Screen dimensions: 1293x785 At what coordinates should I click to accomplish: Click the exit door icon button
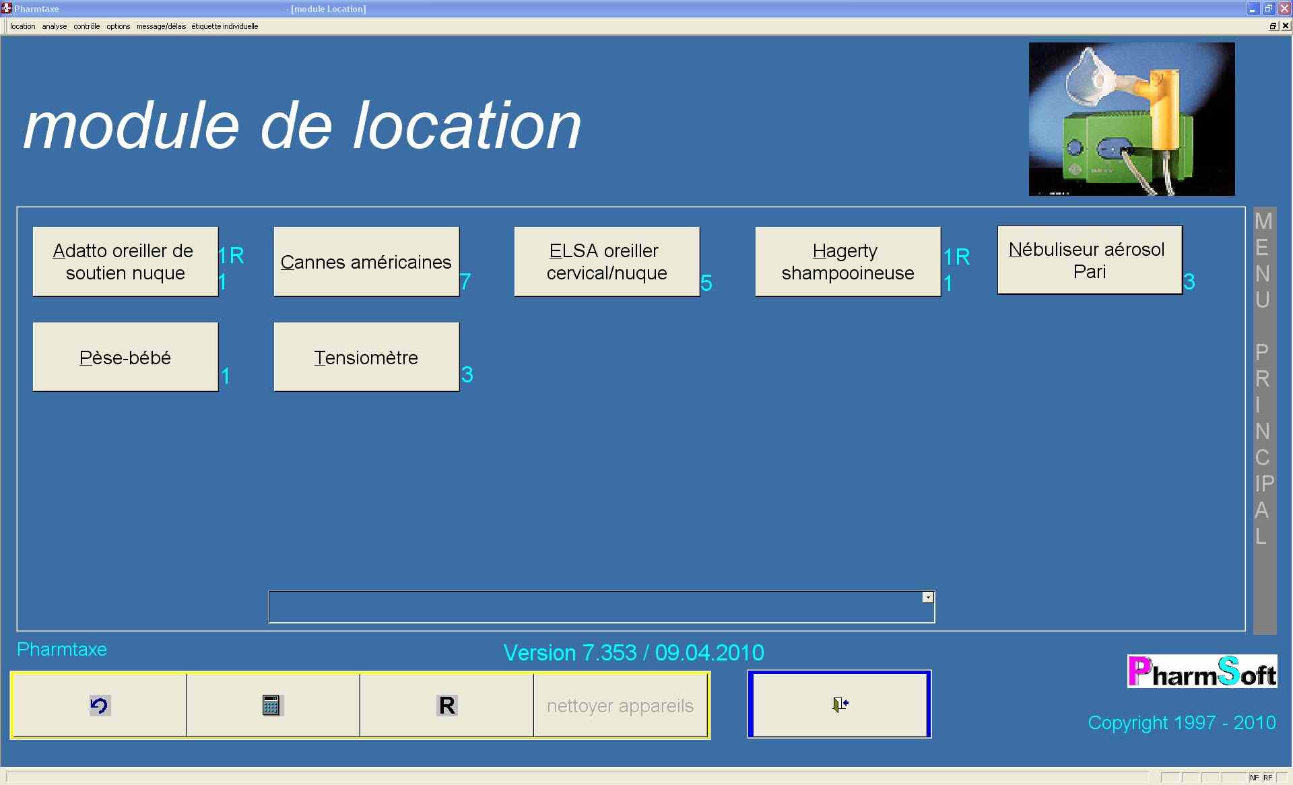point(839,704)
